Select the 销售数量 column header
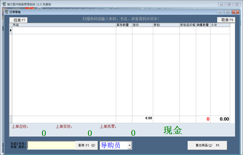Screen dimensions: 243x155 [203, 25]
